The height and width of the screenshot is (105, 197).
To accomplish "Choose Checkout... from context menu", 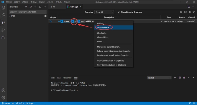I will click(x=114, y=33).
